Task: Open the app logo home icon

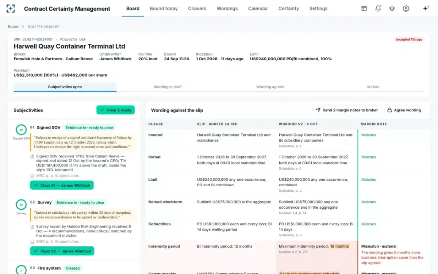Action: pos(11,8)
